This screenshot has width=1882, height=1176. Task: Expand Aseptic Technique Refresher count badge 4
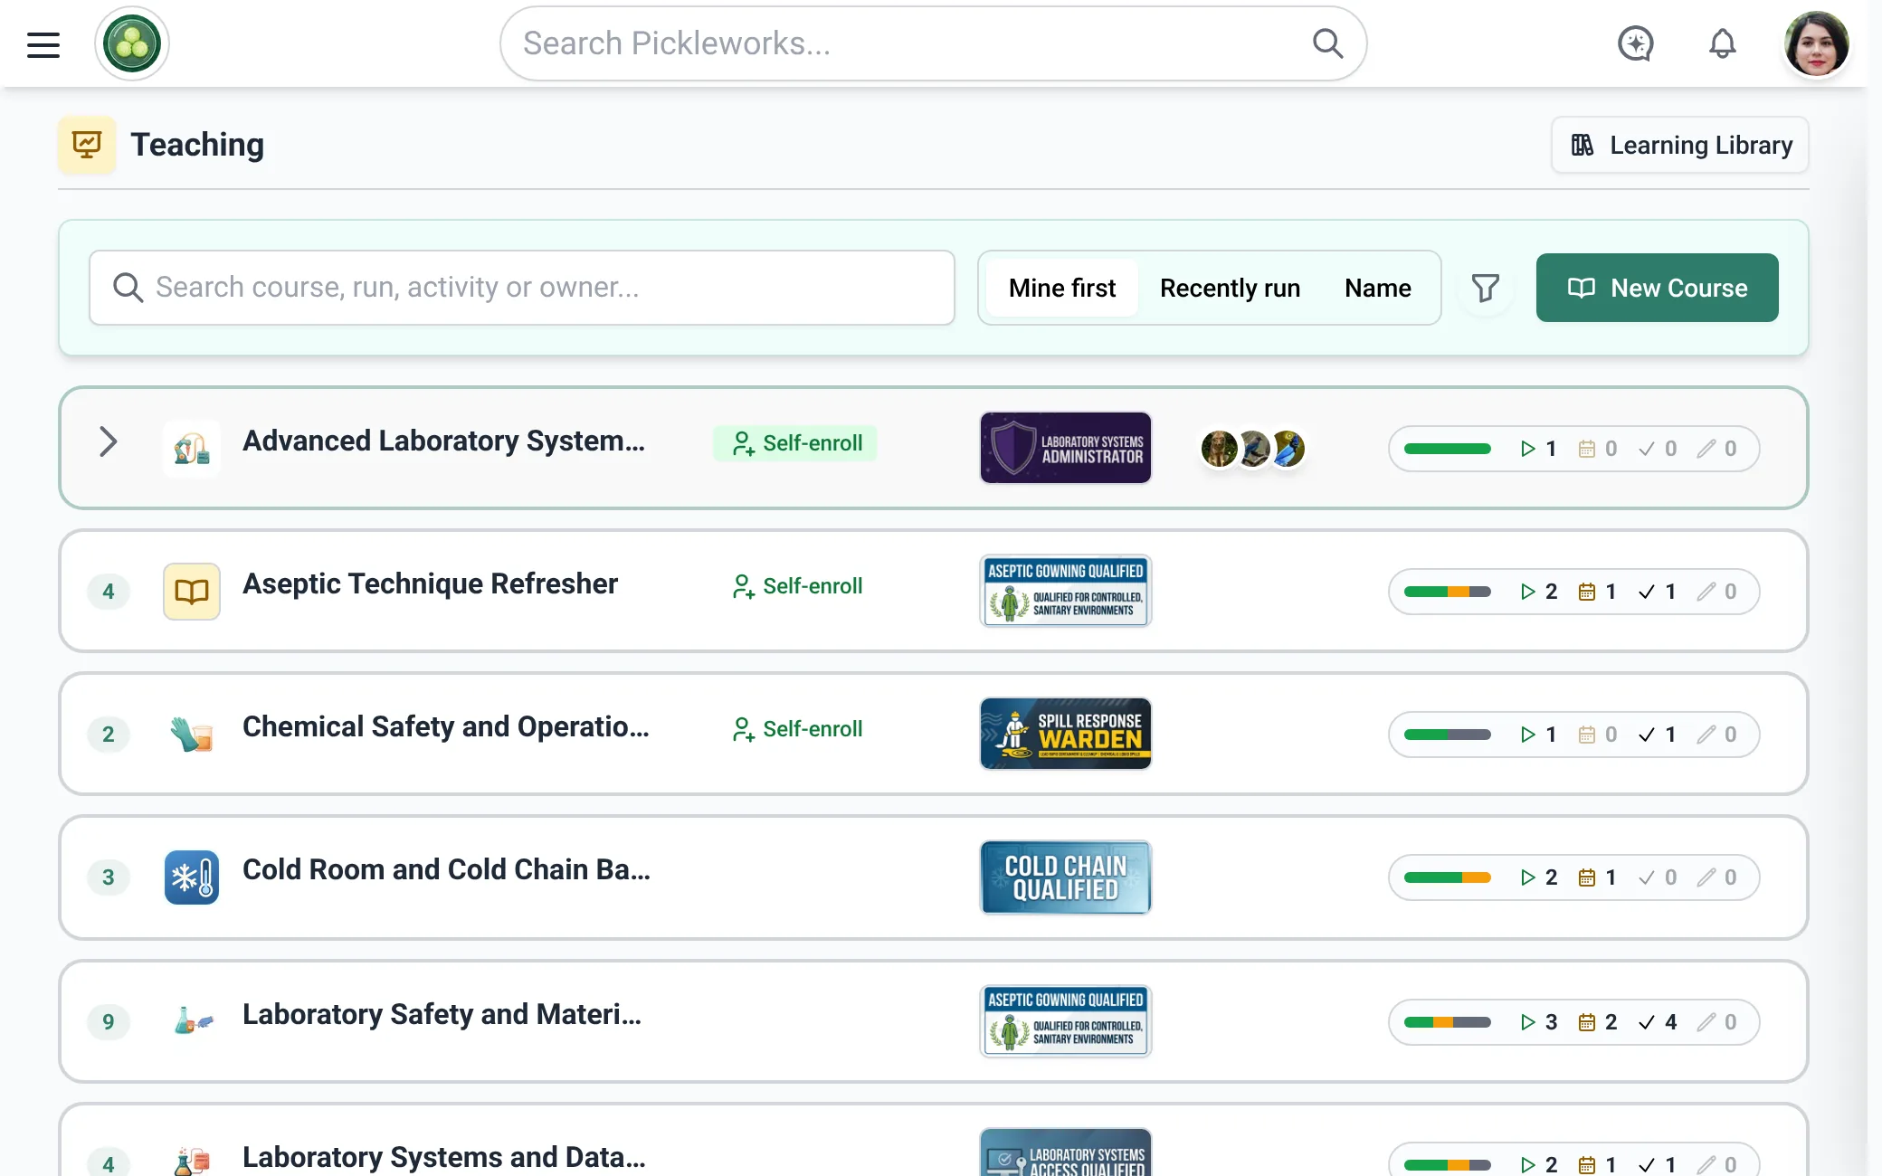(x=109, y=592)
